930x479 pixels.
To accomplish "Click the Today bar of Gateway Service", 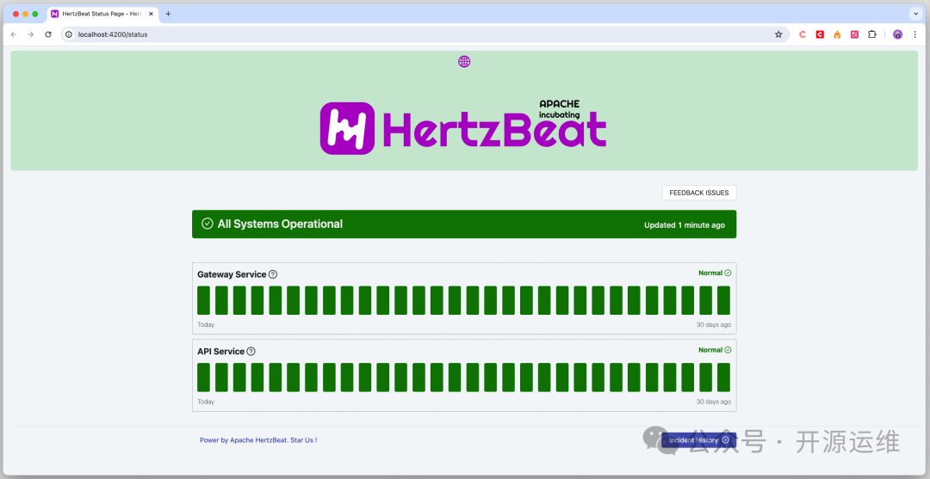I will click(x=203, y=300).
